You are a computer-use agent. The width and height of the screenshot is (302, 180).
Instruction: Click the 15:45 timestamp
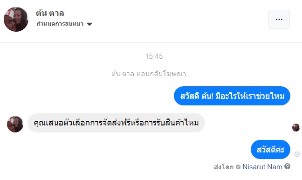coord(154,56)
